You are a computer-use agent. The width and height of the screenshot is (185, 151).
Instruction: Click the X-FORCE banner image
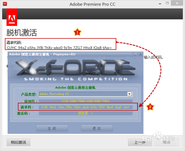tap(75, 70)
